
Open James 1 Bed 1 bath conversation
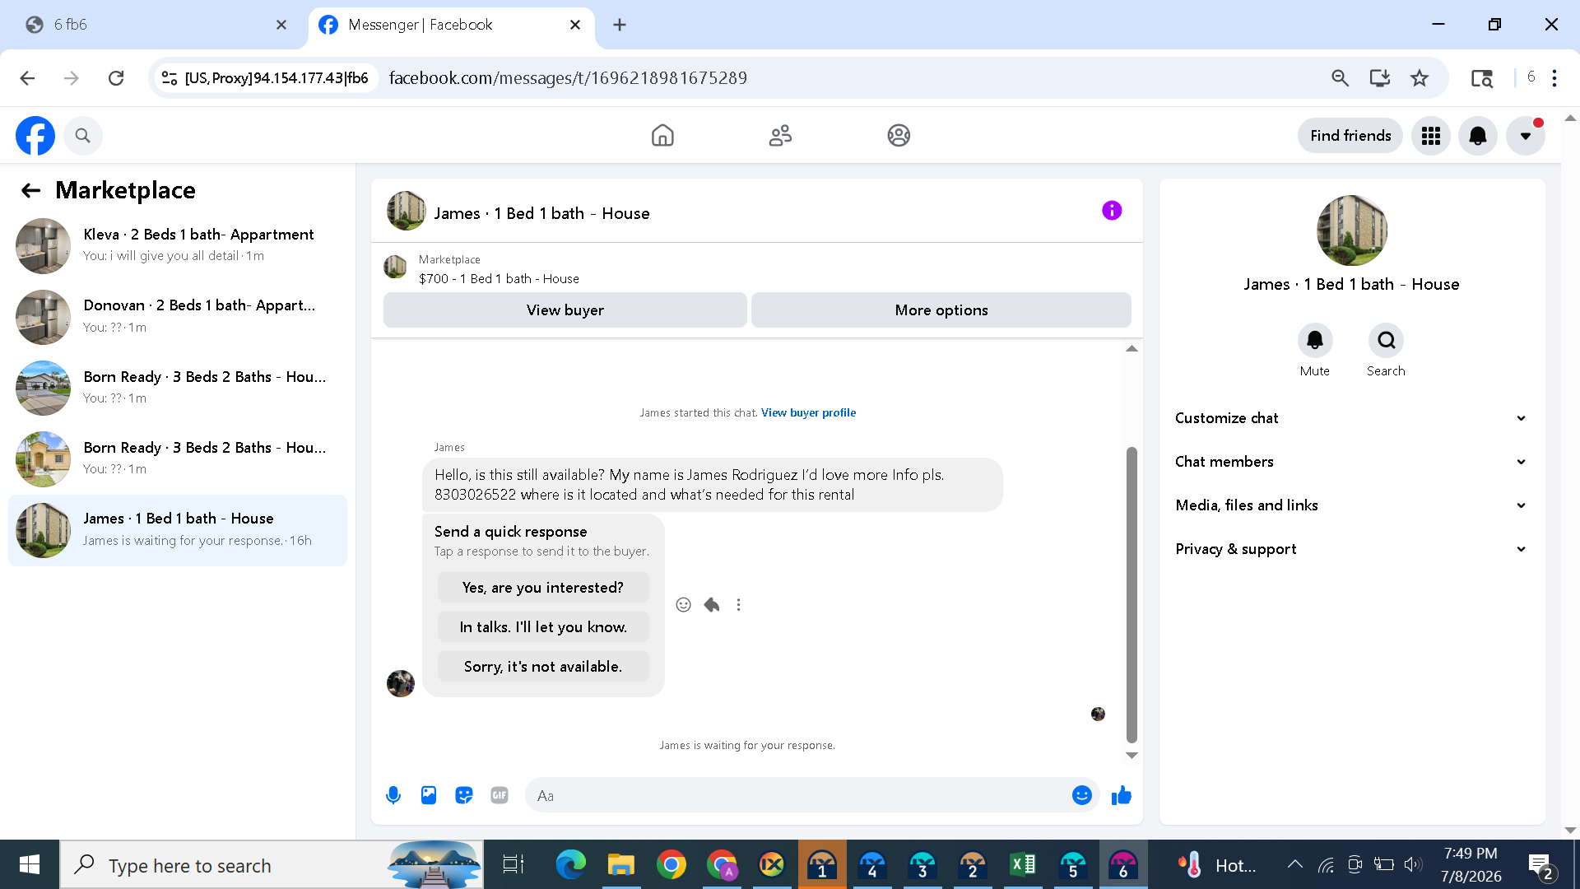(x=178, y=530)
